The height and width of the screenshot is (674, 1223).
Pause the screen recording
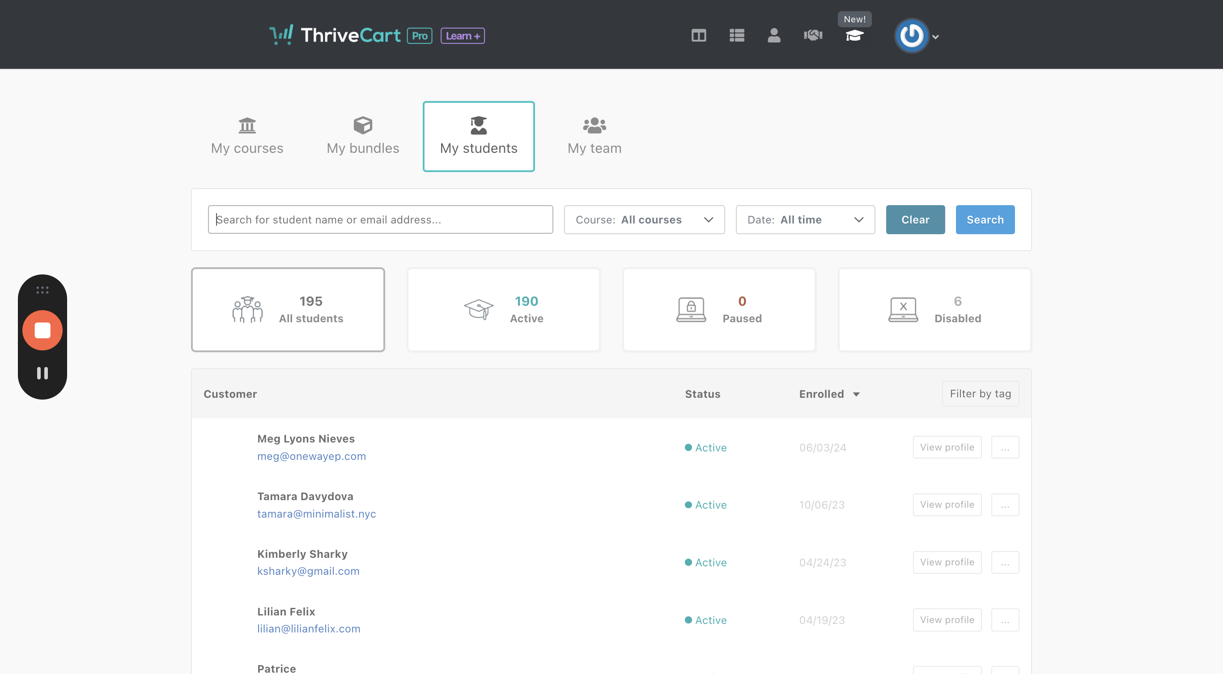(42, 373)
